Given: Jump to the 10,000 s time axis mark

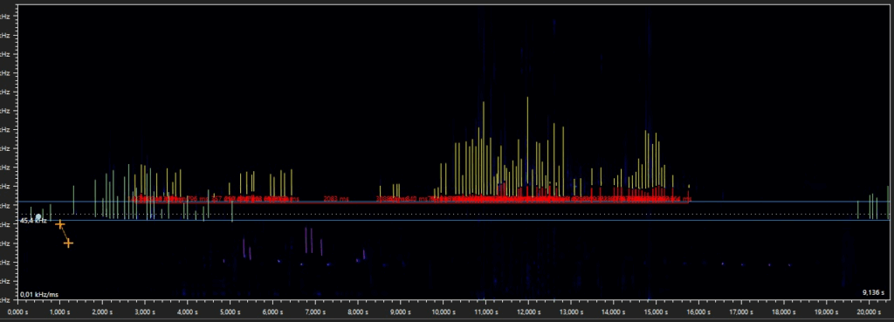Looking at the screenshot, I should (443, 312).
